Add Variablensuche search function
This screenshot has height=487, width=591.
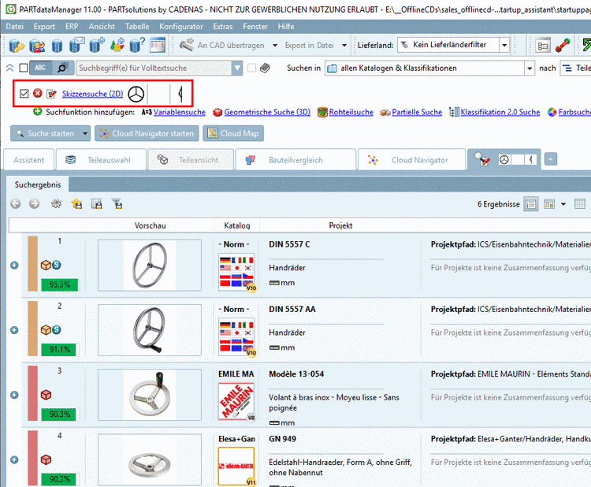180,112
